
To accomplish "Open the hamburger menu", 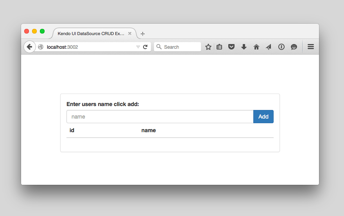I will (x=311, y=47).
